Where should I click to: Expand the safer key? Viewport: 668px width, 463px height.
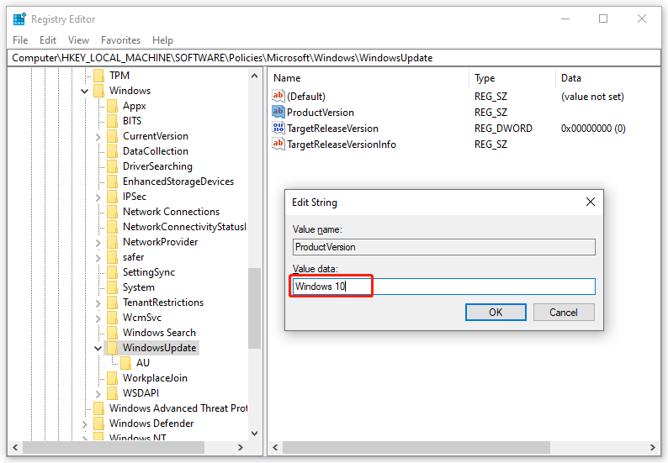98,257
